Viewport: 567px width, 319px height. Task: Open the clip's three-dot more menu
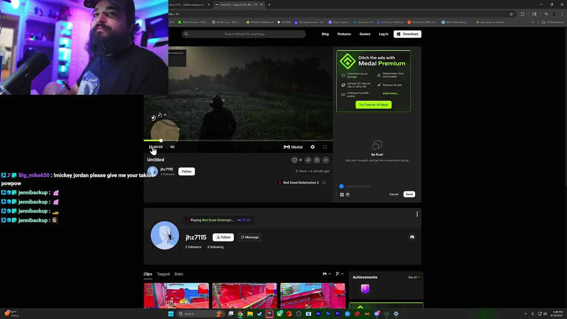[326, 160]
